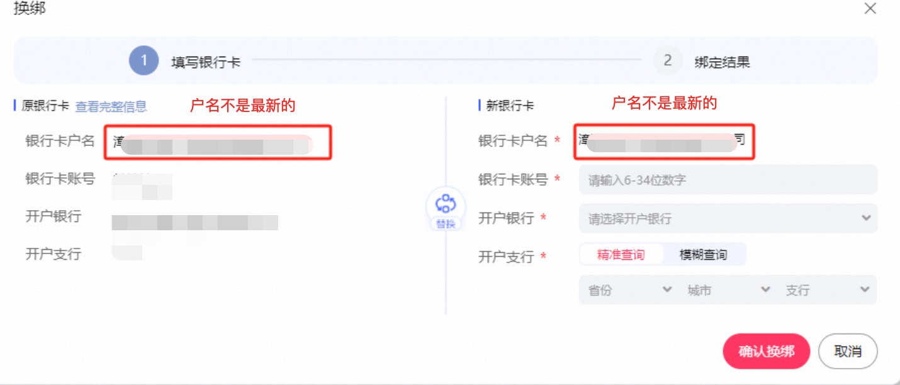
Task: Select the 精准查询 query mode
Action: click(x=621, y=254)
